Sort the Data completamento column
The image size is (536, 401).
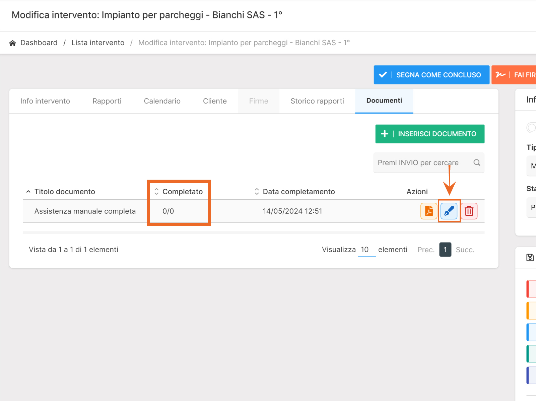[257, 192]
